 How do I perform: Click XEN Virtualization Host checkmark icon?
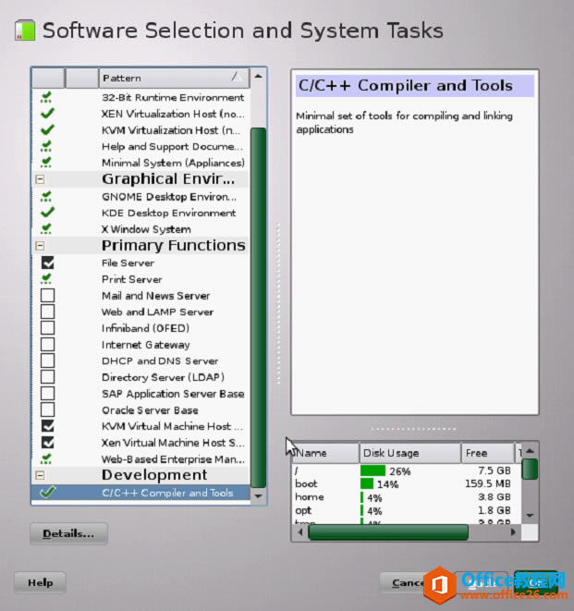(47, 114)
